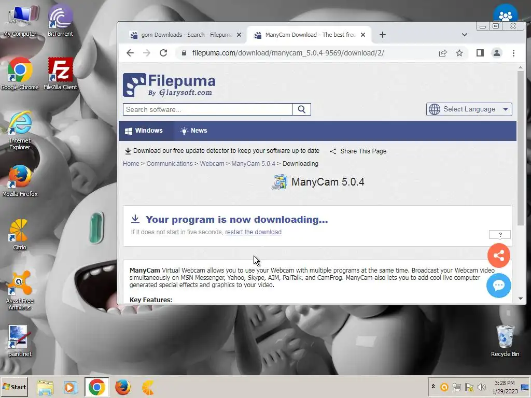Image resolution: width=531 pixels, height=398 pixels.
Task: Open Chrome side panel
Action: [x=480, y=53]
